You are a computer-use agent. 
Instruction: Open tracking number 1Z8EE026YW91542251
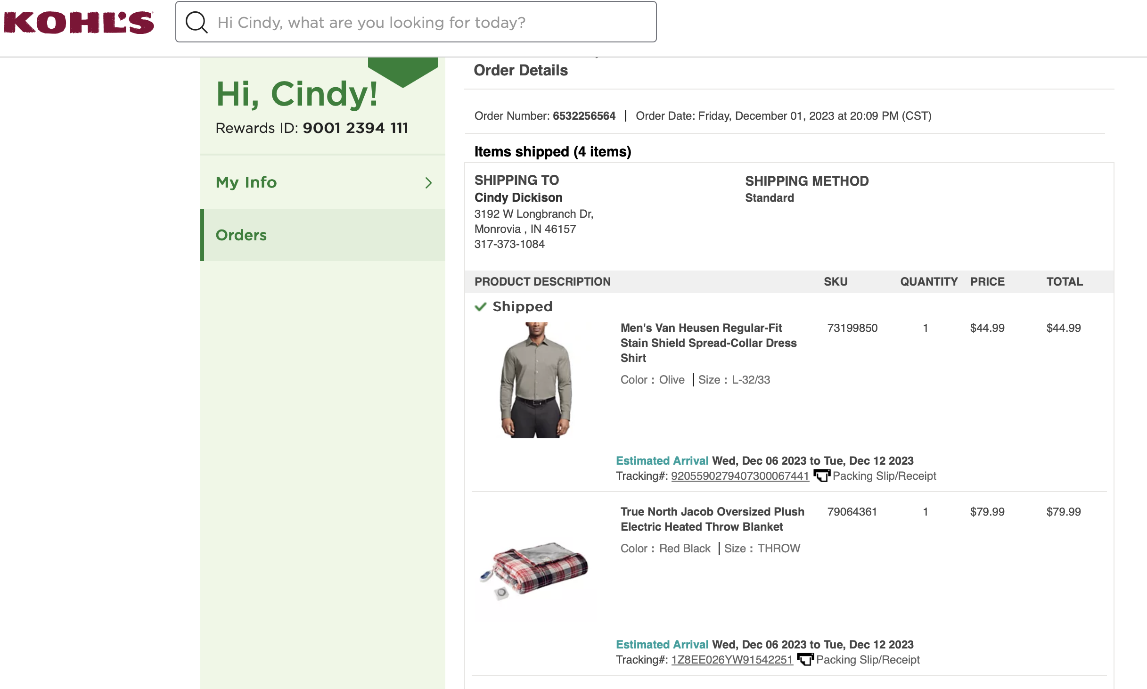coord(732,660)
